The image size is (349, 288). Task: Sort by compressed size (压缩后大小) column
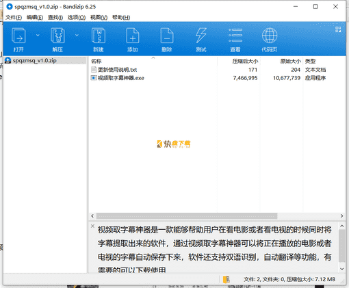pos(245,61)
